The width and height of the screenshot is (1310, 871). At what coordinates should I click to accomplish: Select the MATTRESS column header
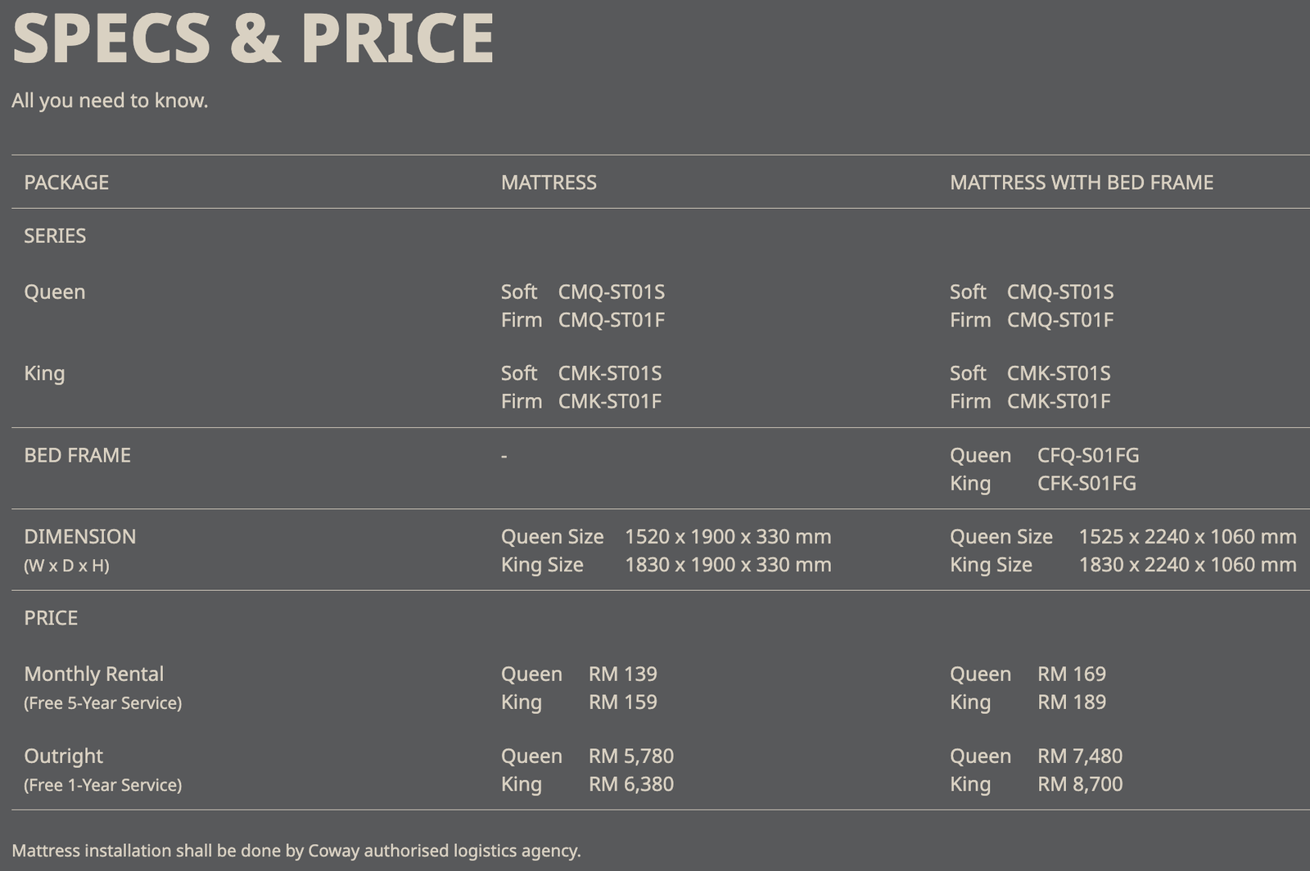[549, 183]
